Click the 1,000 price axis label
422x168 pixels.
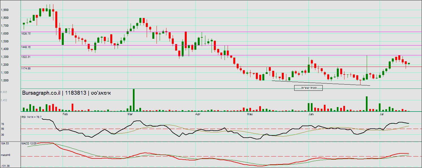(x=5, y=80)
